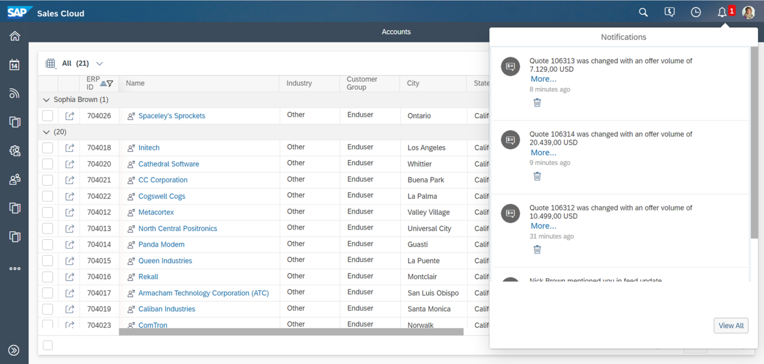
Task: Select the checkbox next to Cathedral Software
Action: click(47, 164)
